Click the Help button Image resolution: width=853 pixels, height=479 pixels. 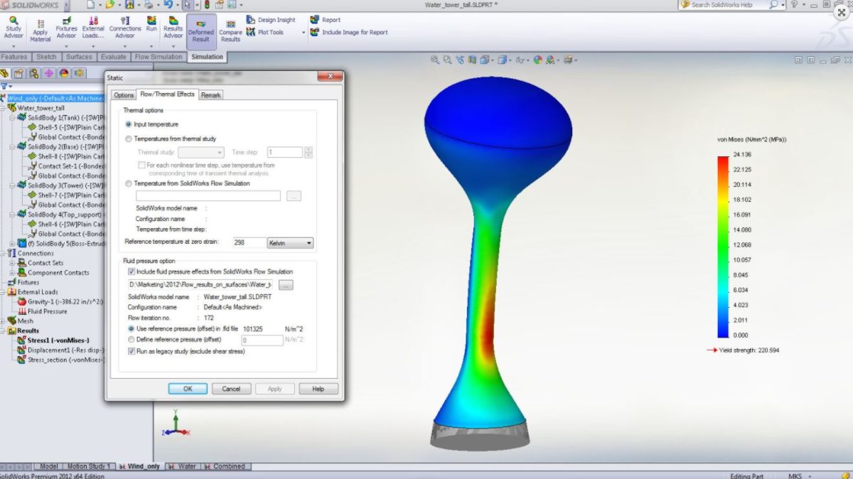click(x=318, y=388)
